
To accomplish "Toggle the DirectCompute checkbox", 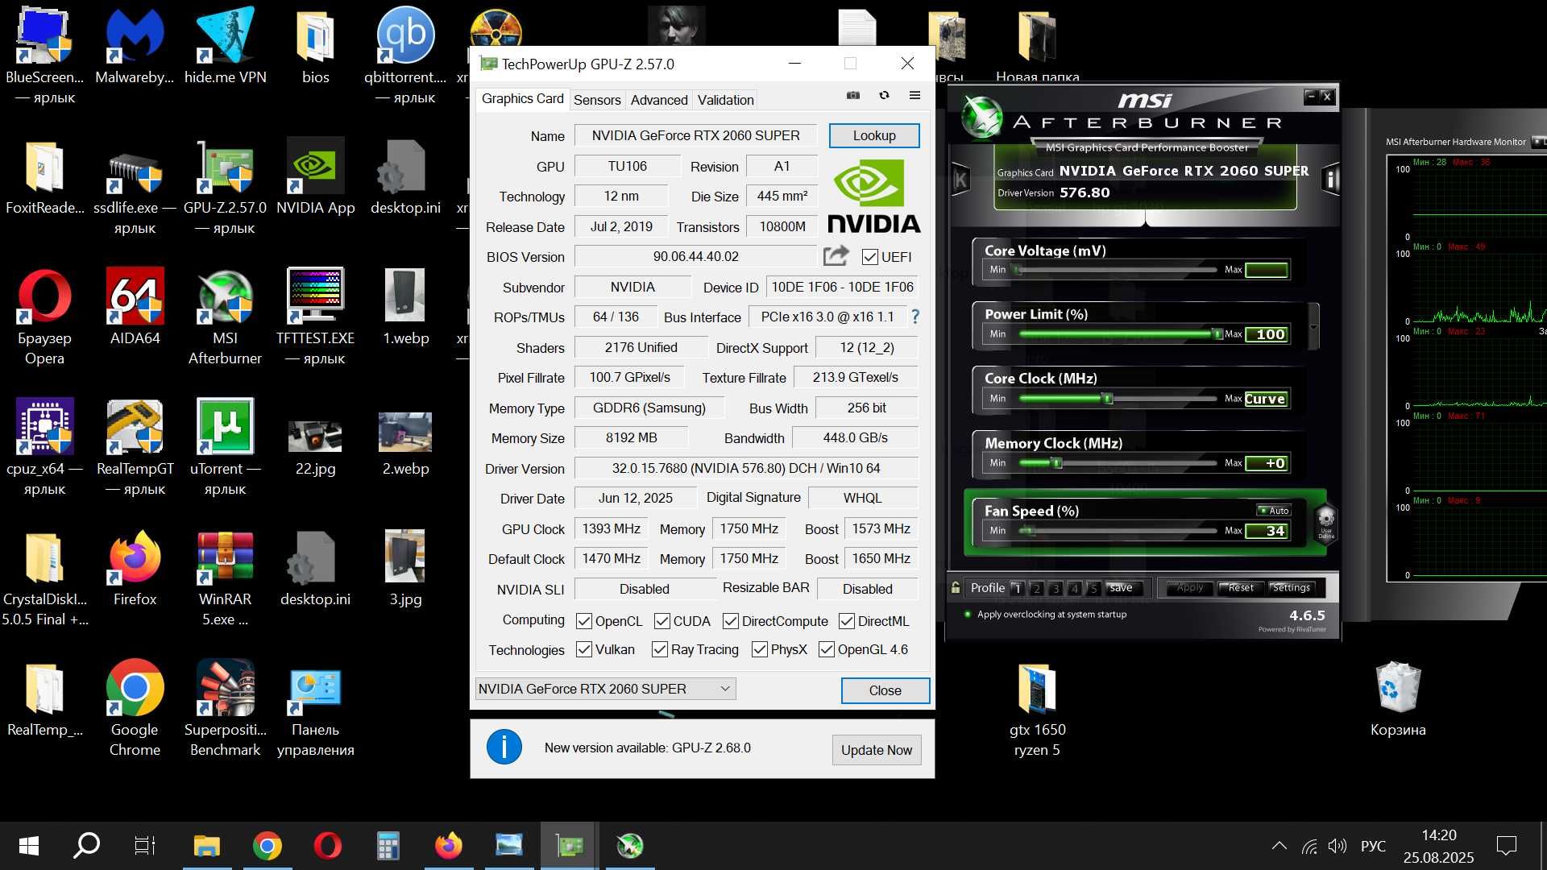I will coord(731,621).
